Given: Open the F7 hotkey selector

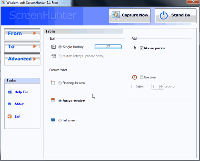Looking at the screenshot, I should (108, 47).
